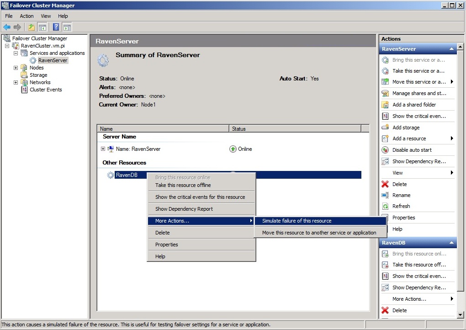Viewport: 466px width, 330px height.
Task: Click the Disable auto start icon
Action: point(385,150)
